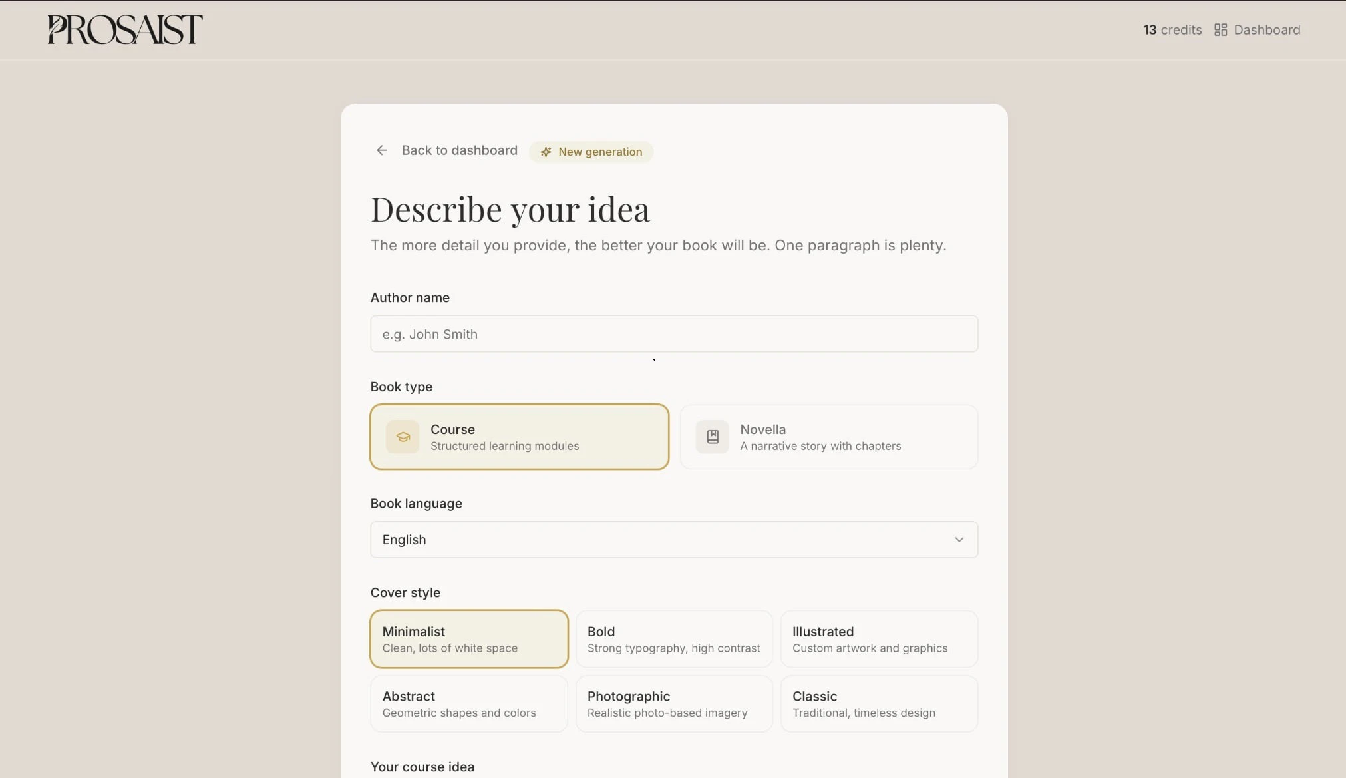This screenshot has width=1346, height=778.
Task: Pick the Illustrated cover style
Action: tap(878, 639)
